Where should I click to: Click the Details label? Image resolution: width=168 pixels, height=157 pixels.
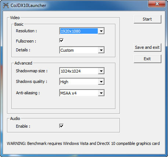click(23, 50)
